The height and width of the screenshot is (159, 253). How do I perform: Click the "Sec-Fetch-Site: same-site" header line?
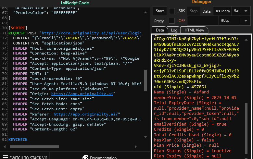[x=53, y=99]
